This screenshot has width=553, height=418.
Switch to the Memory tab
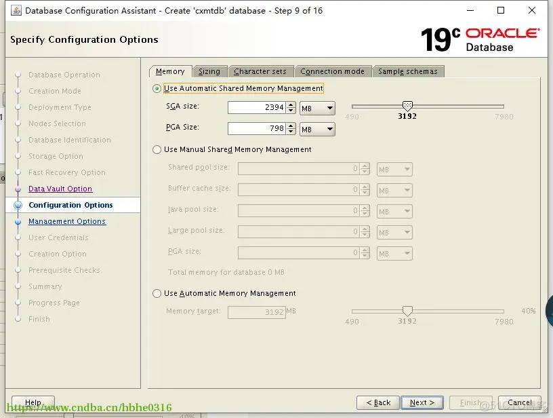pyautogui.click(x=170, y=71)
